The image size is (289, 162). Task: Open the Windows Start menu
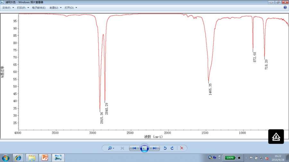[6, 158]
